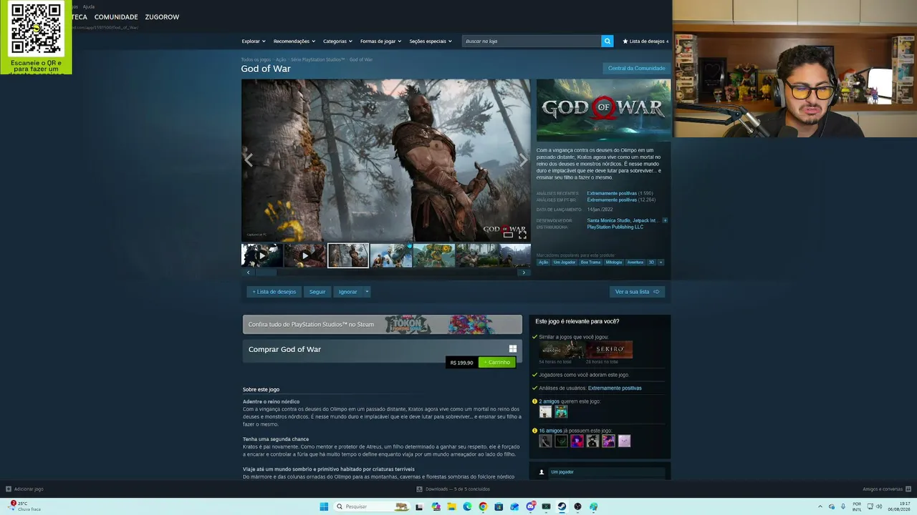Show hidden system tray icons
The height and width of the screenshot is (515, 917).
(821, 506)
